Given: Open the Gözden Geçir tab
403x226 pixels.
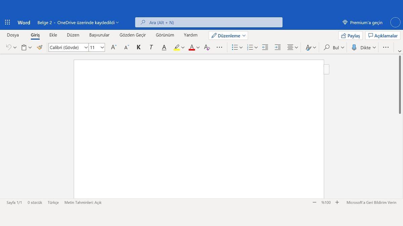Looking at the screenshot, I should coord(133,35).
